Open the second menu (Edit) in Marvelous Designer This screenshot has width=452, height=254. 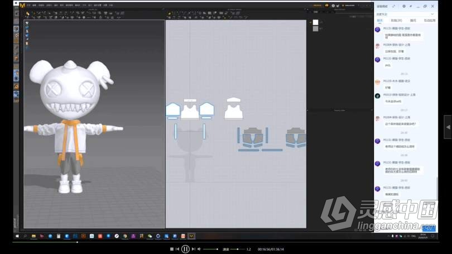coord(35,5)
